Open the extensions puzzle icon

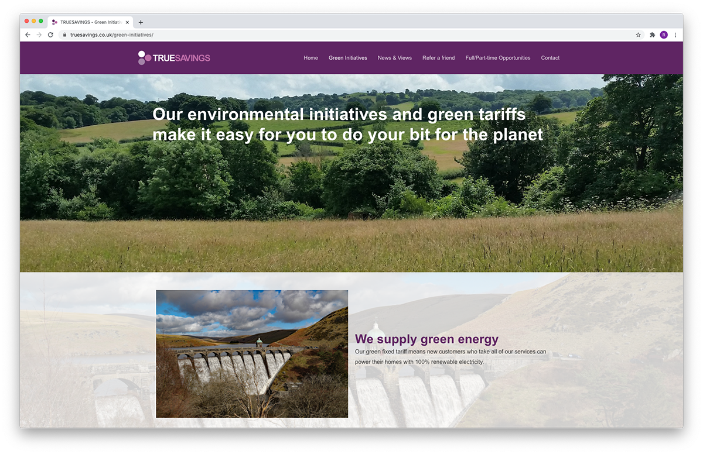tap(652, 35)
